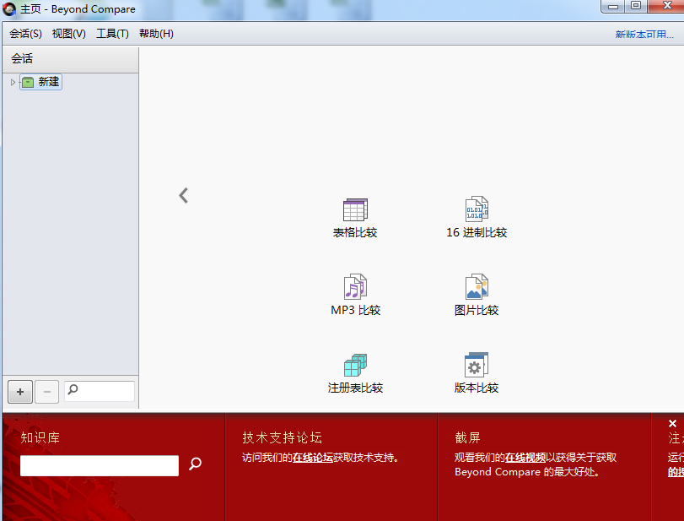Screen dimensions: 684x521
Task: Click the 截屏 heading
Action: coord(467,437)
